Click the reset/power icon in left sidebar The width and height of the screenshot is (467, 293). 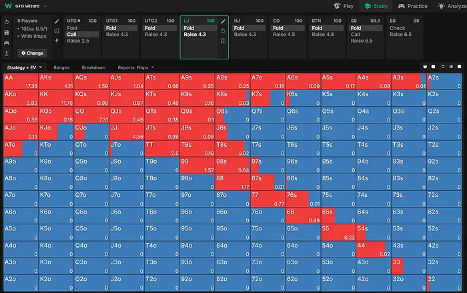6,21
